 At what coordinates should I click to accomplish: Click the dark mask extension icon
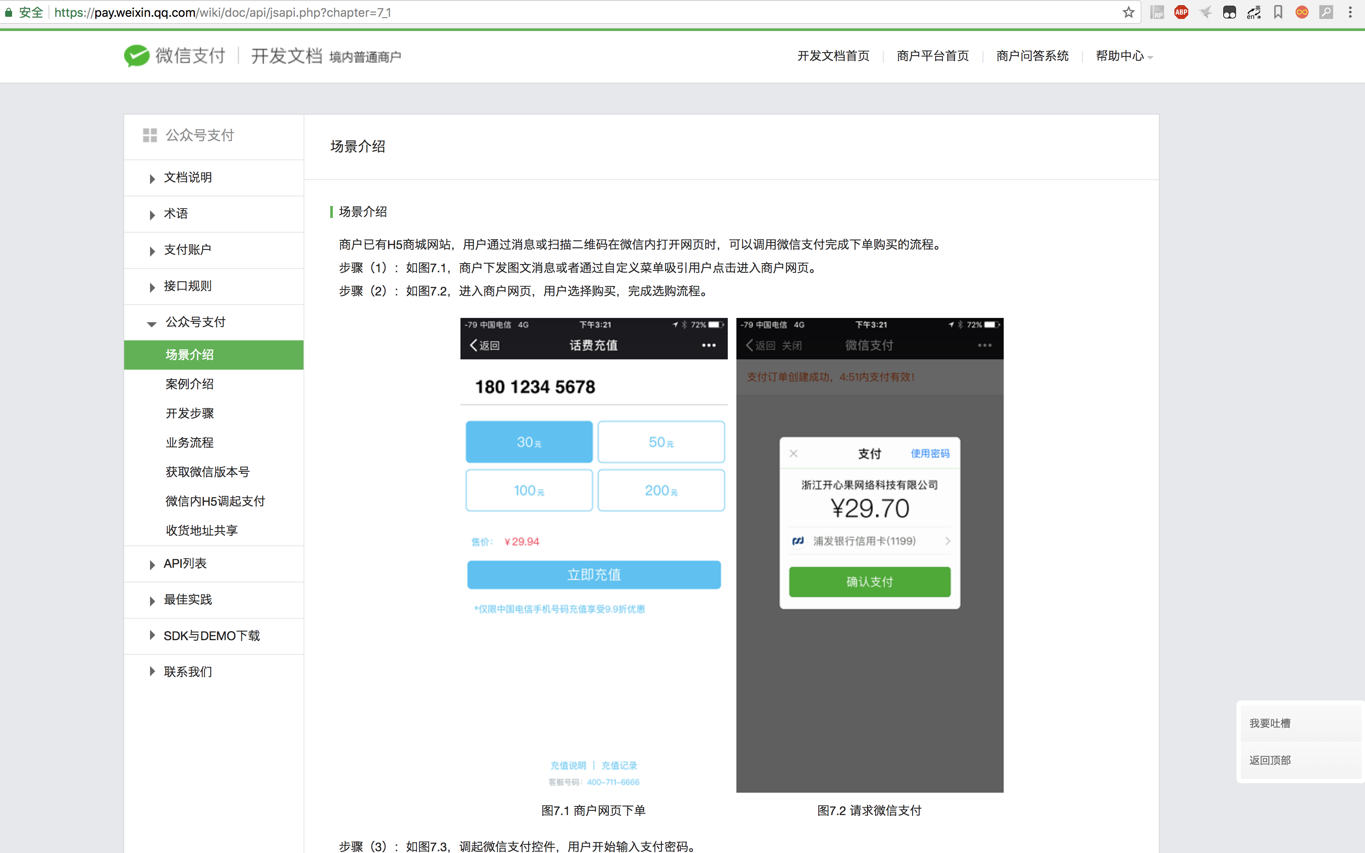1230,12
